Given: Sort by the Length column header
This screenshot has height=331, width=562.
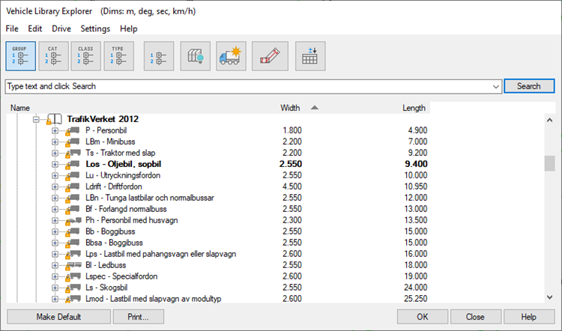Looking at the screenshot, I should 414,108.
